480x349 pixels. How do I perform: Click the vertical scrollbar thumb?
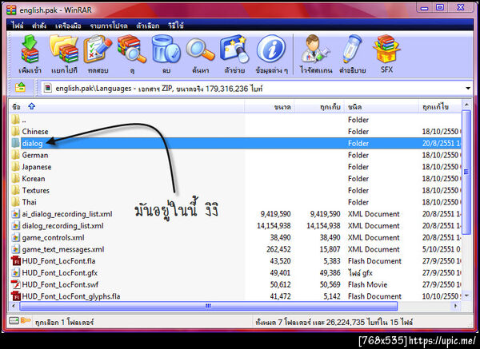[x=466, y=172]
